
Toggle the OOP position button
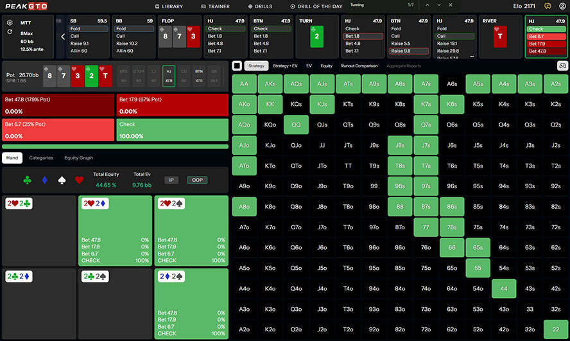(197, 180)
